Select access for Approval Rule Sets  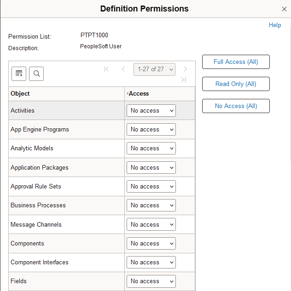pos(151,187)
